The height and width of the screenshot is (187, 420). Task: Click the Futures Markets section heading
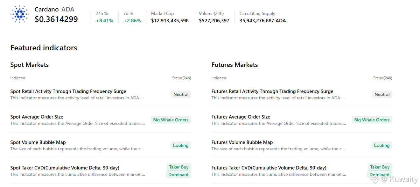click(x=234, y=65)
